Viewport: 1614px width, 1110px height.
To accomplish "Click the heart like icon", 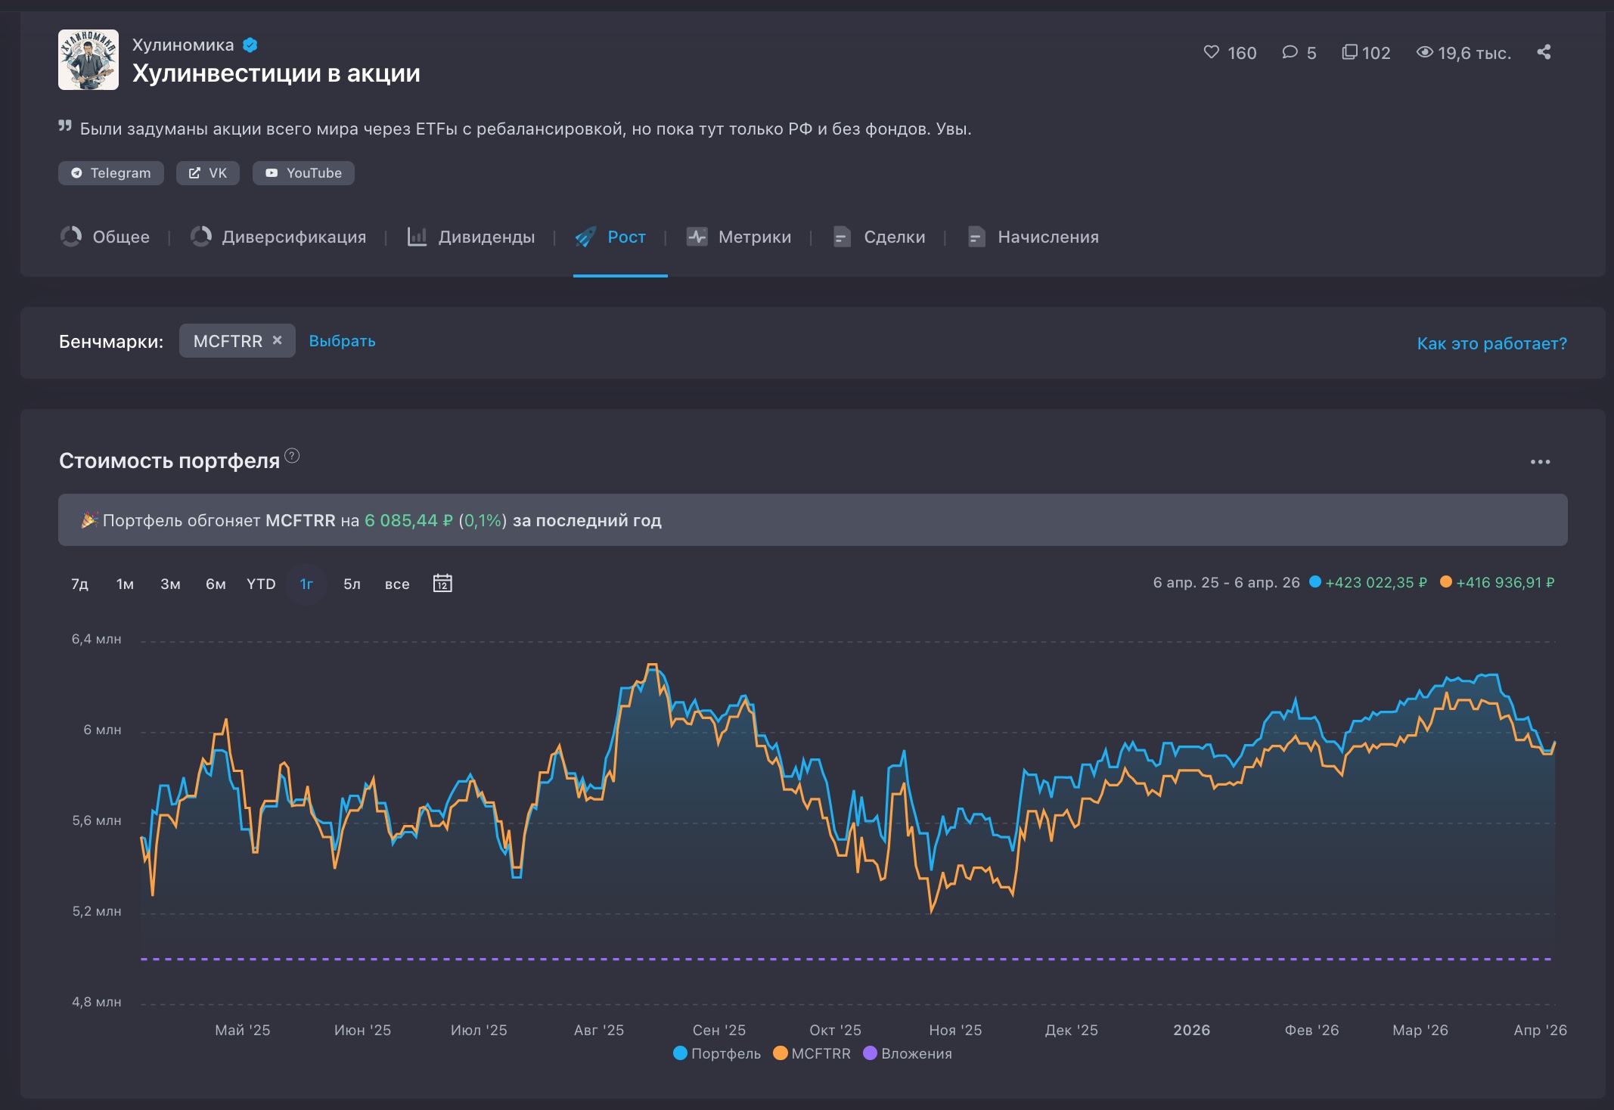I will click(x=1211, y=52).
